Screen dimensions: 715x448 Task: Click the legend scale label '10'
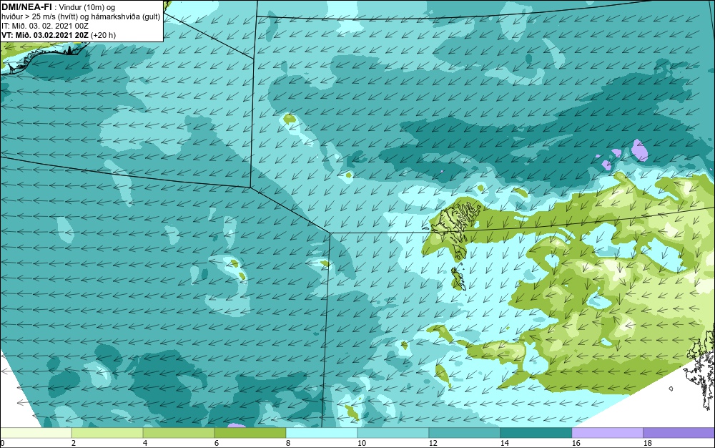pyautogui.click(x=362, y=443)
